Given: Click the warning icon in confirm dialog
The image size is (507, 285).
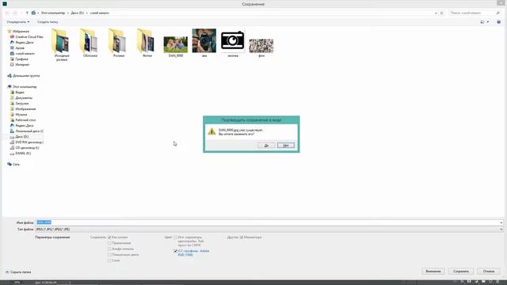Looking at the screenshot, I should (212, 131).
